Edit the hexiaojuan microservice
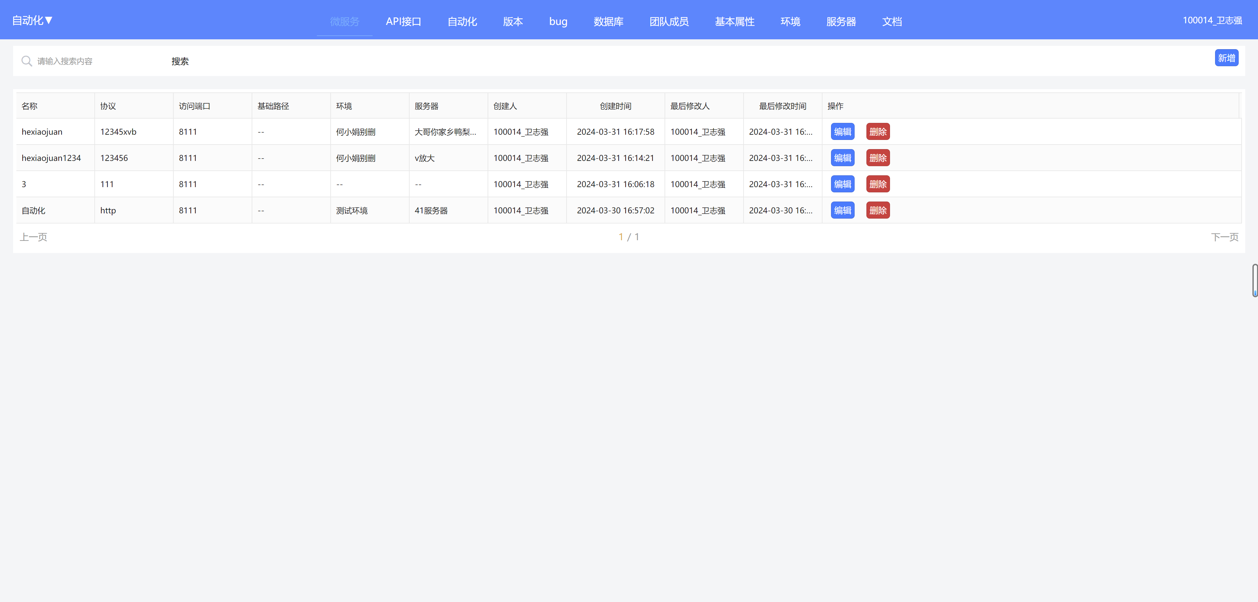The image size is (1258, 602). point(842,131)
